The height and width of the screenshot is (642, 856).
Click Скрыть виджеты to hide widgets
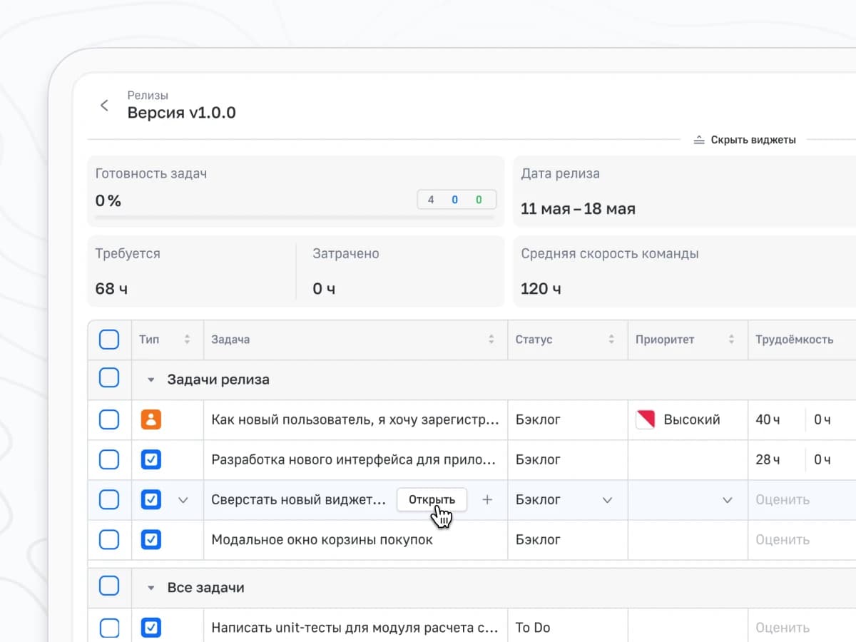[745, 140]
